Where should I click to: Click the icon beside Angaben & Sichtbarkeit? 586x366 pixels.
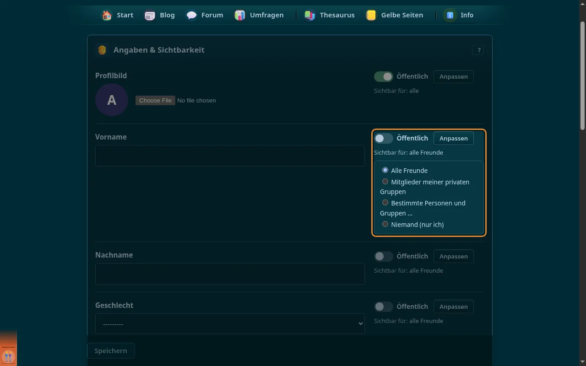(x=102, y=50)
